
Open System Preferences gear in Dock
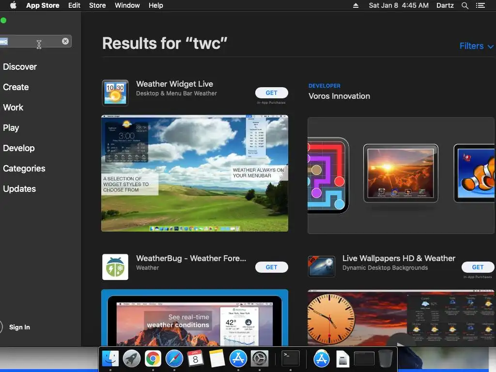tap(260, 358)
